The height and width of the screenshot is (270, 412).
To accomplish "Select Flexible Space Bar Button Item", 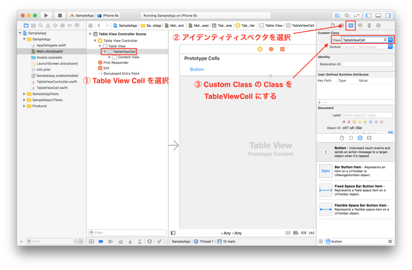I will point(356,209).
